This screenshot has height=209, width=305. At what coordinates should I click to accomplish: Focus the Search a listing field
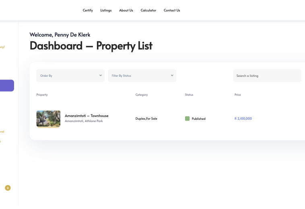(267, 76)
